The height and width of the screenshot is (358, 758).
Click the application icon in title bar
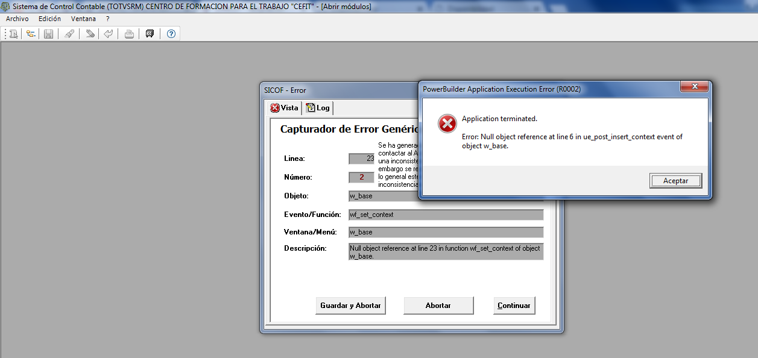coord(5,6)
